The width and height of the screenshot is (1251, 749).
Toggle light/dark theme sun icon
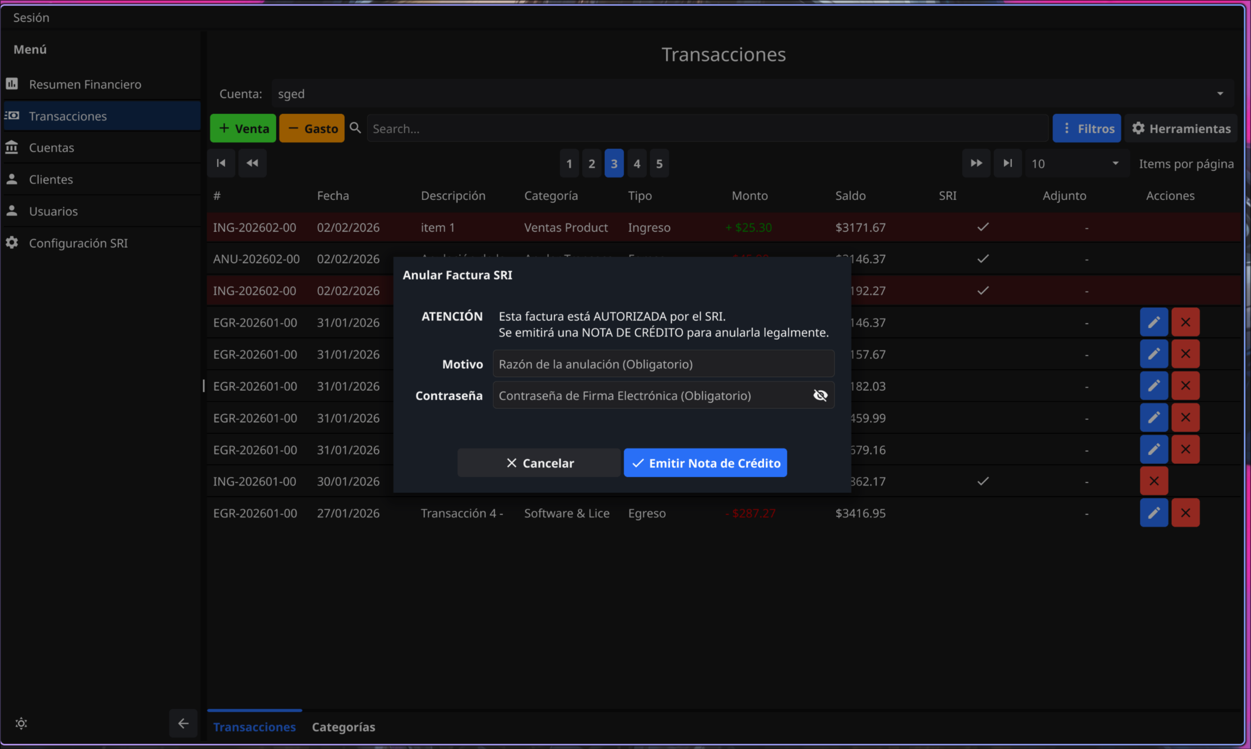click(x=21, y=723)
